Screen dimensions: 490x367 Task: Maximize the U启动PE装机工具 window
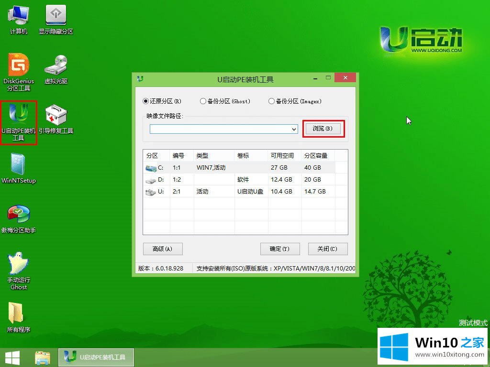click(328, 77)
